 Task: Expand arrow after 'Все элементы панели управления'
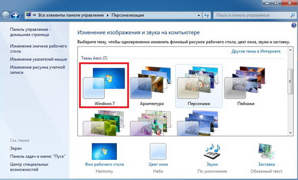(x=108, y=15)
